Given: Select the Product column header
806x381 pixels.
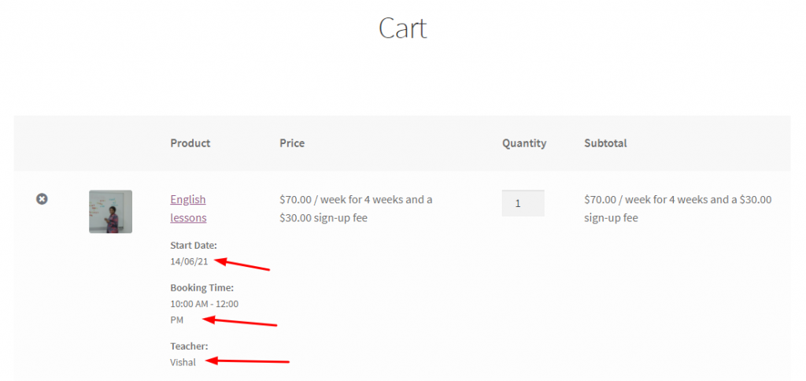Looking at the screenshot, I should pyautogui.click(x=190, y=143).
